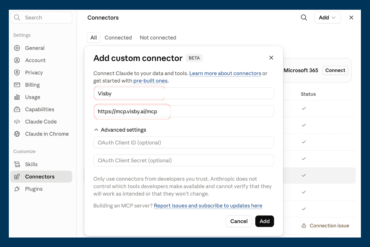The image size is (370, 247).
Task: Collapse the Advanced settings section
Action: 120,130
